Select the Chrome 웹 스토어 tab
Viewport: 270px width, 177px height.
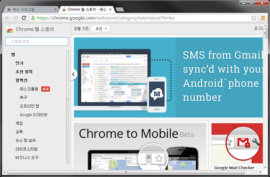pos(87,10)
